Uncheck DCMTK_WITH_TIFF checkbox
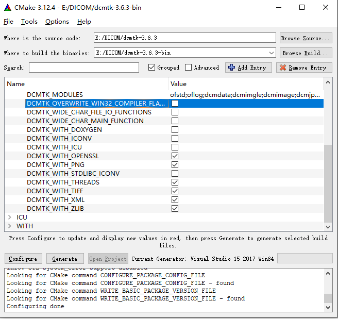338x319 pixels. [x=175, y=191]
